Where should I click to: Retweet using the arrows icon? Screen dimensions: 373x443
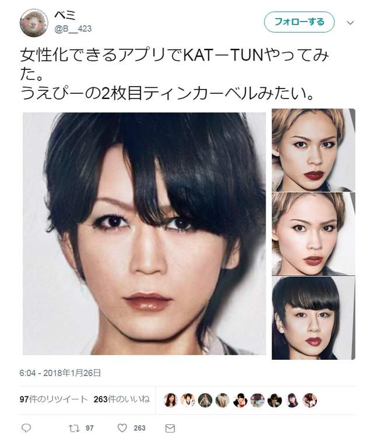(x=74, y=428)
